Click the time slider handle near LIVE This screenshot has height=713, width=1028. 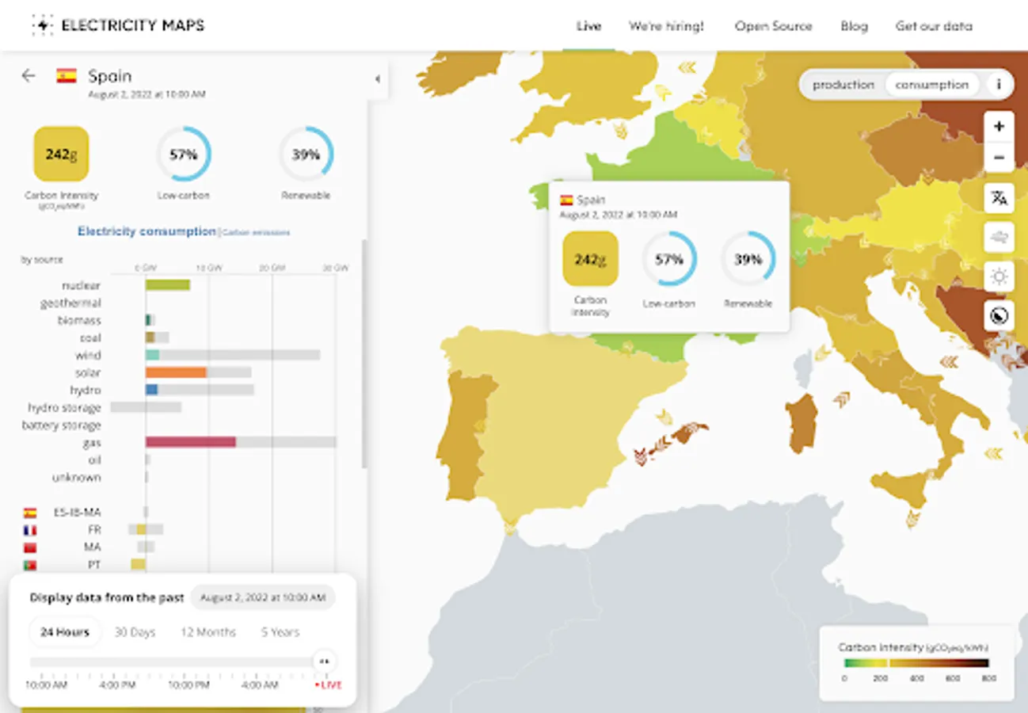pyautogui.click(x=324, y=662)
